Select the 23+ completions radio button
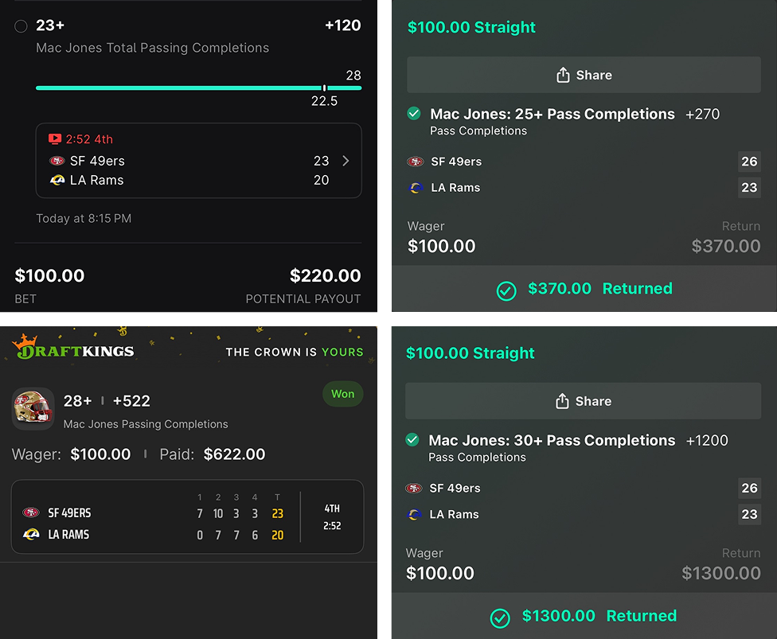777x639 pixels. (21, 26)
